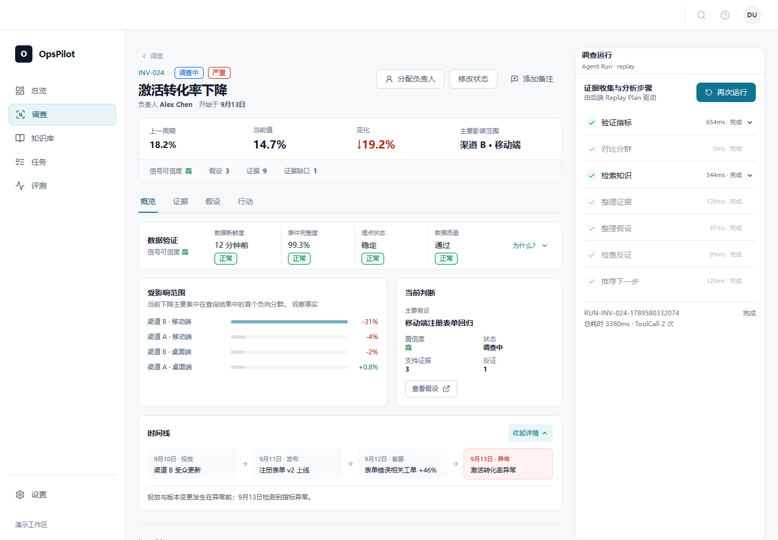Open the DU user avatar
Image resolution: width=778 pixels, height=540 pixels.
[752, 15]
